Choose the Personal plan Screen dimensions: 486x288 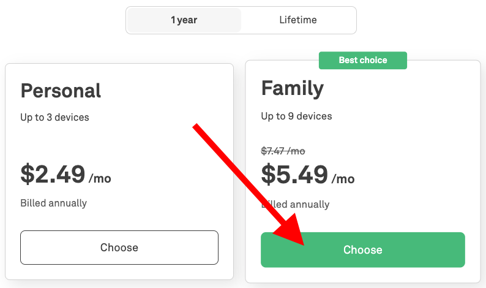click(x=119, y=248)
